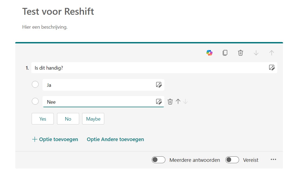Click Optie toevoegen link
Screen dimensions: 298x173
55,139
